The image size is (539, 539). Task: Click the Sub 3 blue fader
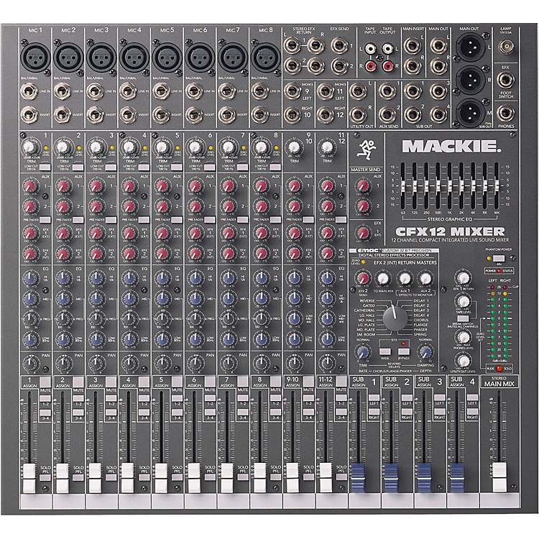click(423, 477)
